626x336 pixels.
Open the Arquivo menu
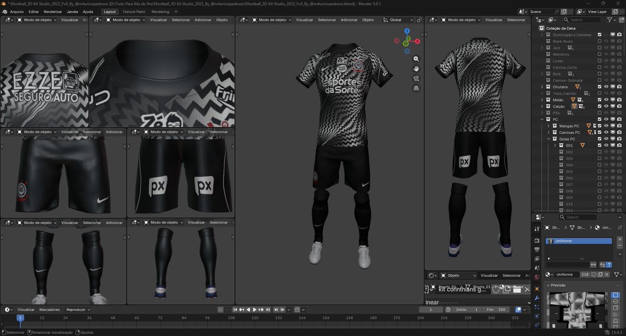17,11
